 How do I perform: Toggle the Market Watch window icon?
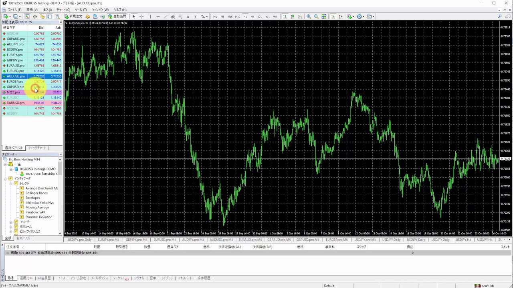click(x=27, y=16)
